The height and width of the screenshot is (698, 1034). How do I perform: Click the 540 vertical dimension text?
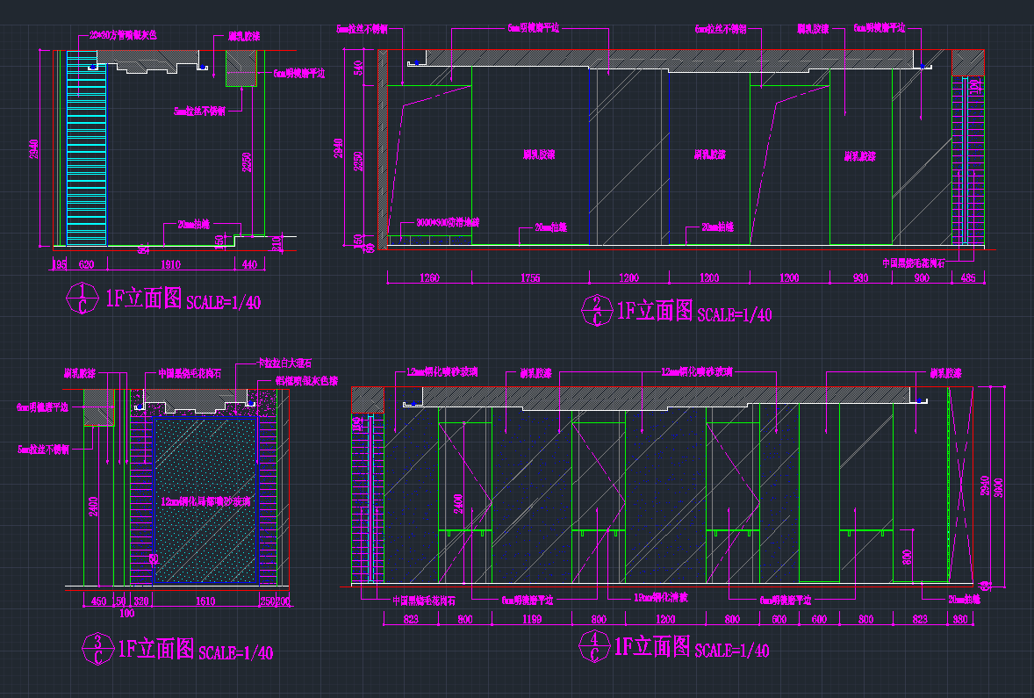pyautogui.click(x=357, y=68)
